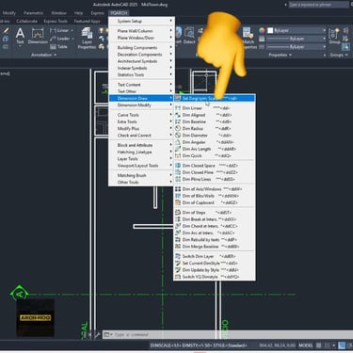Choose Dim Merge Baseline entry
Viewport: 353px width, 353px height.
click(x=215, y=247)
